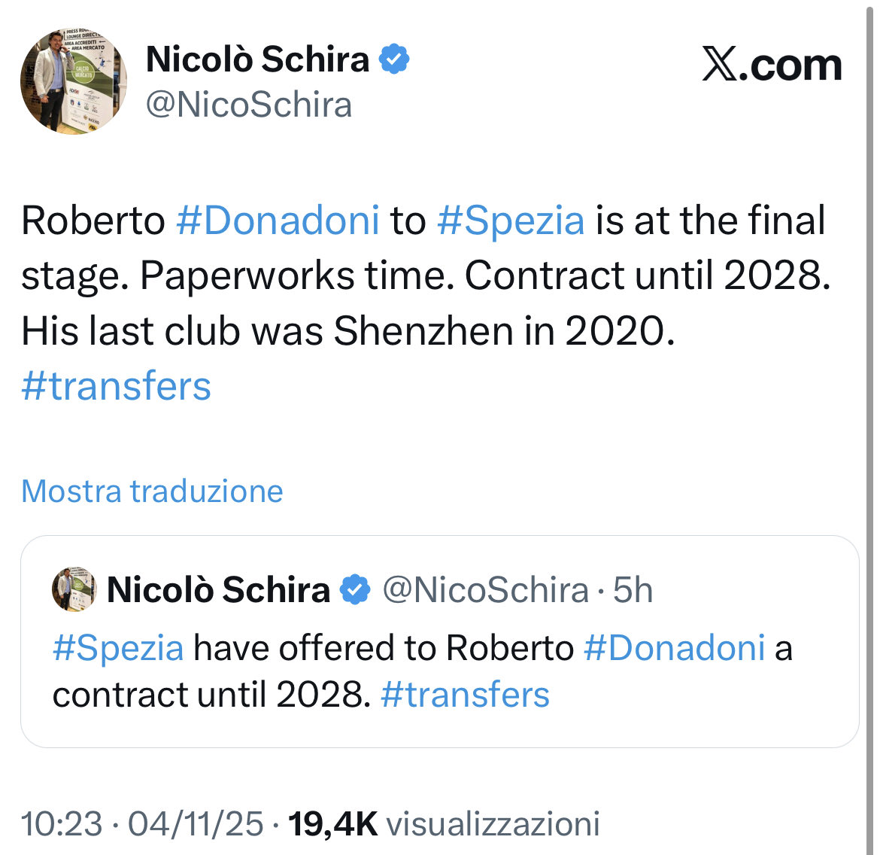Open #transfers hashtag in the main tweet

(117, 386)
